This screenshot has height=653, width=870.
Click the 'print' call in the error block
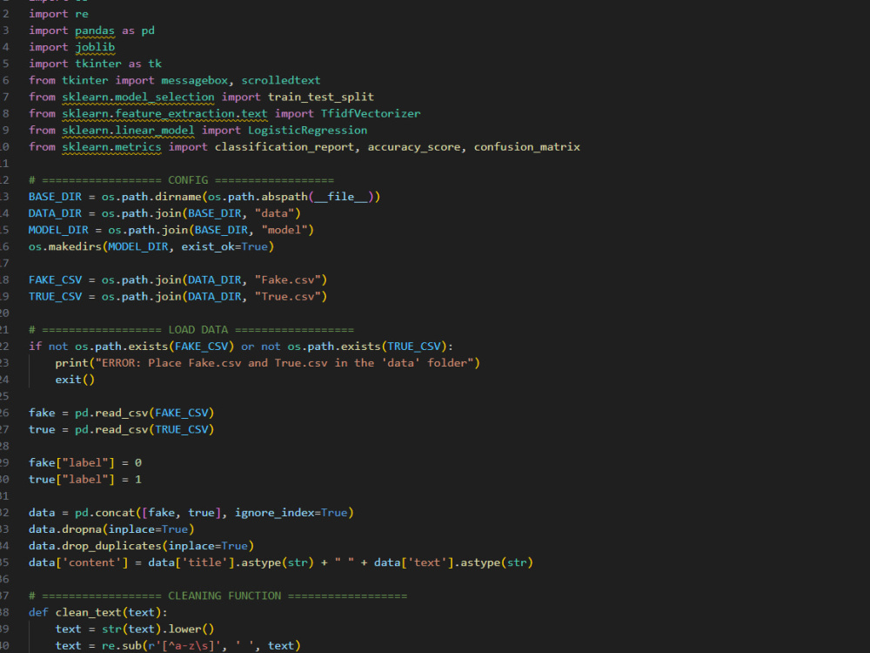[x=71, y=363]
